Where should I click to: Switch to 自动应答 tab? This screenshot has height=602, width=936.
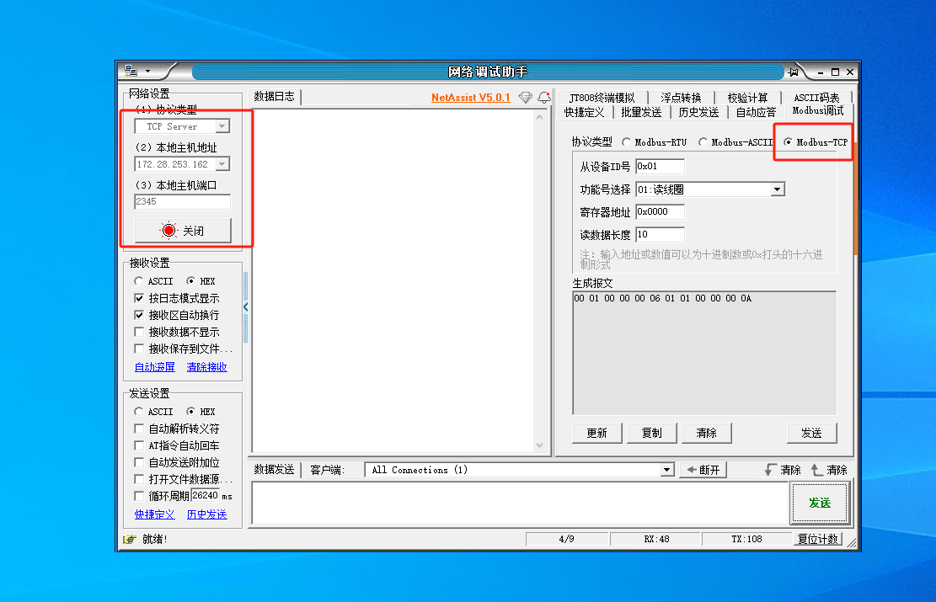tap(757, 112)
